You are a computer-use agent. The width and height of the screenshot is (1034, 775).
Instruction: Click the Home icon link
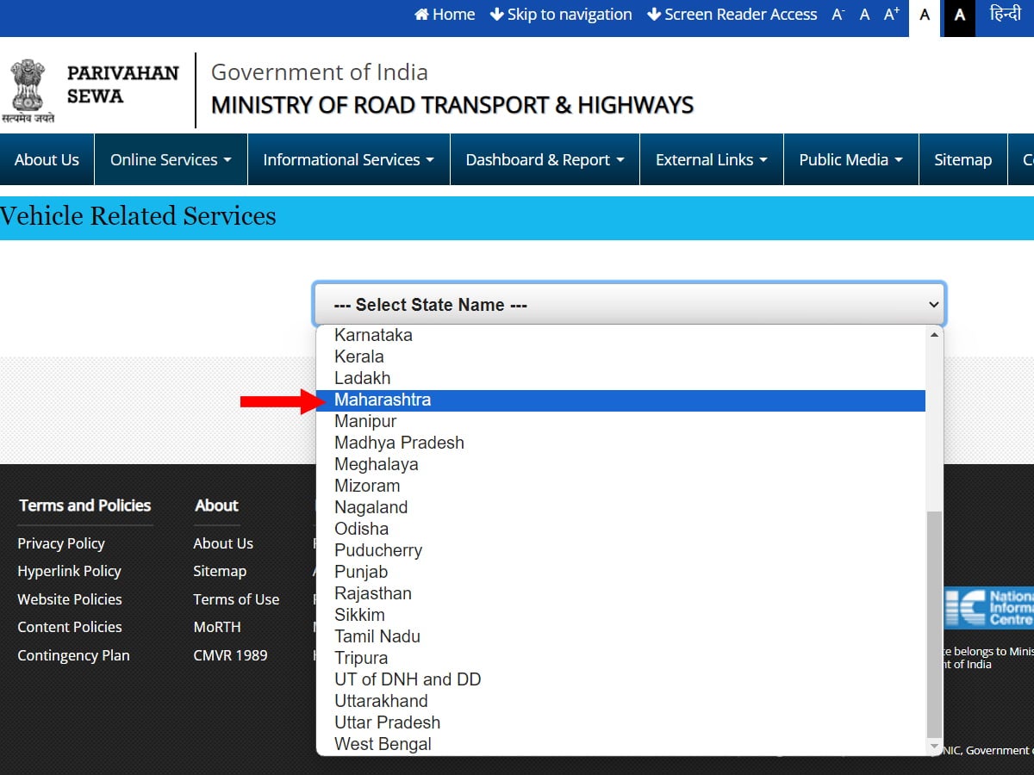[445, 15]
